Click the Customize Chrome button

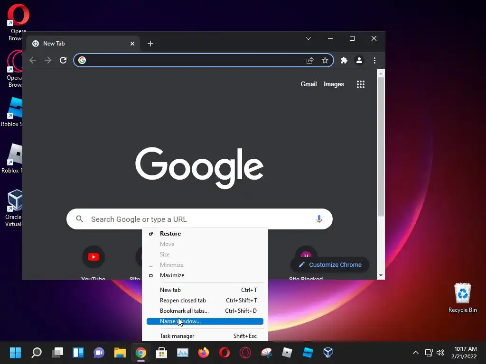pos(330,264)
